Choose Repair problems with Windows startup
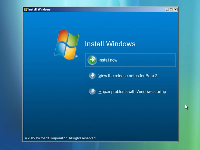The image size is (200, 150). pos(132,91)
